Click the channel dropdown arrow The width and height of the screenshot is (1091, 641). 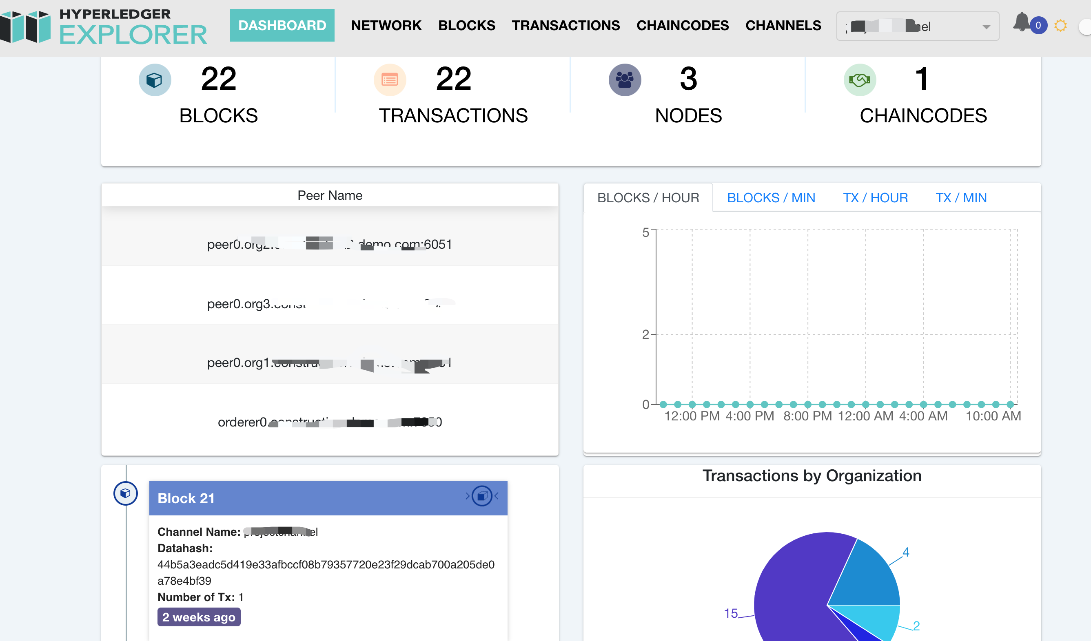click(986, 27)
